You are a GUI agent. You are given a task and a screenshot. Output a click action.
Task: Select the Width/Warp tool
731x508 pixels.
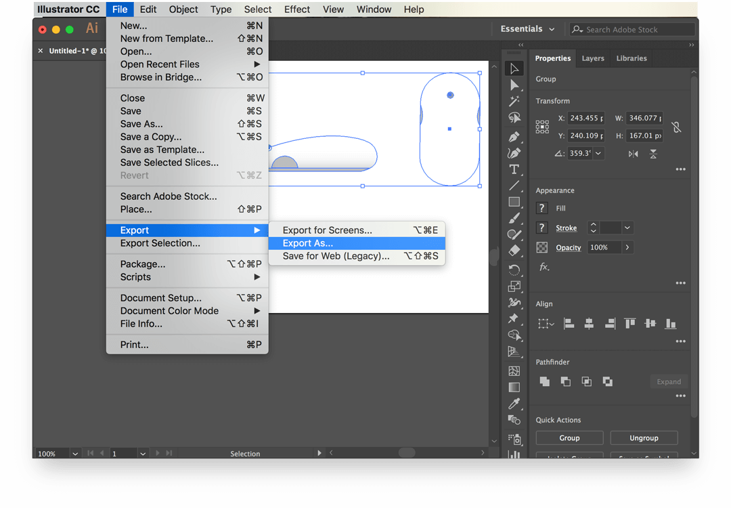[514, 302]
